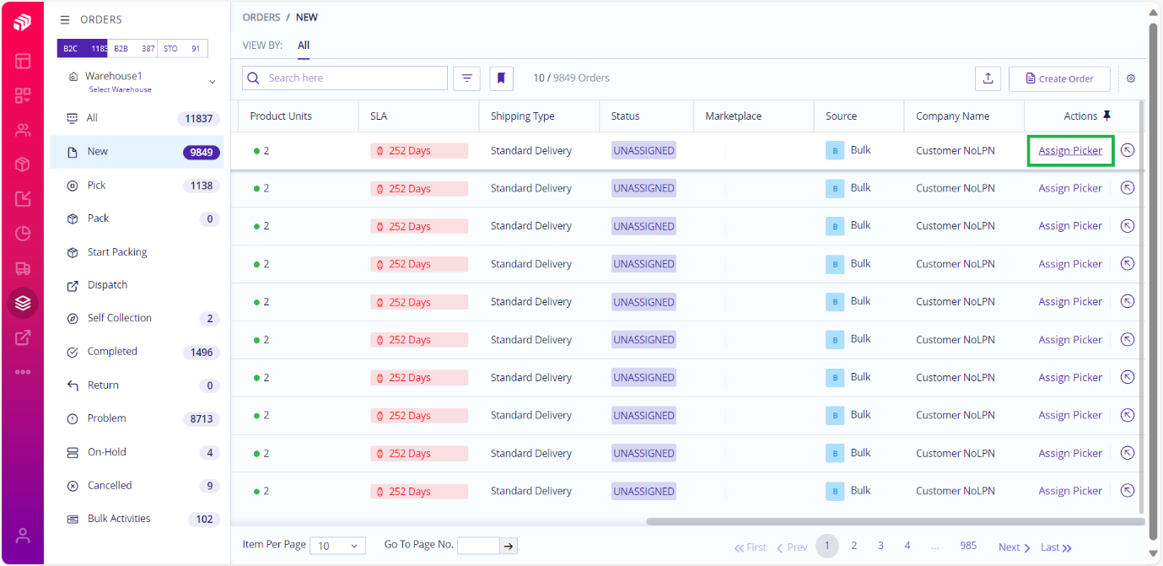Click the Bulk source badge in first row
This screenshot has height=566, width=1163.
tap(834, 150)
